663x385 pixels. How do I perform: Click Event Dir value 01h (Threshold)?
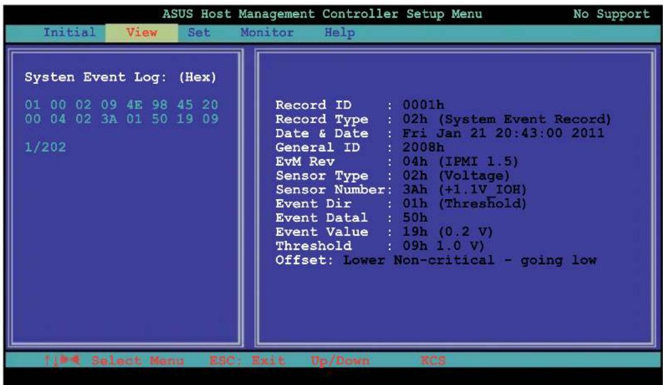[x=465, y=203]
